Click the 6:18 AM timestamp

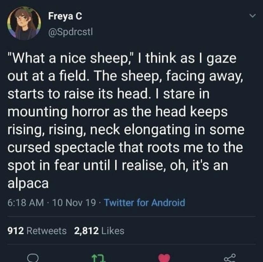(x=24, y=203)
